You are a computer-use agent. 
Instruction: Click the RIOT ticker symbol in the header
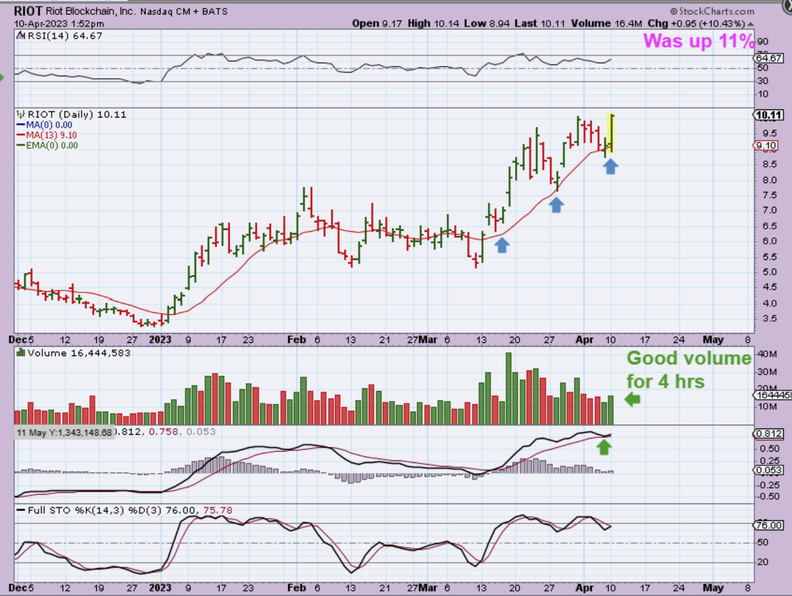(28, 11)
